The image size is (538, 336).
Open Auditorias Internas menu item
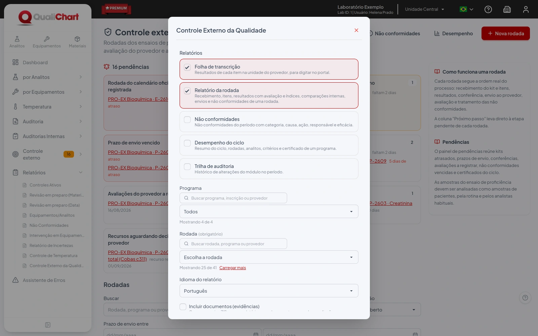pos(48,136)
